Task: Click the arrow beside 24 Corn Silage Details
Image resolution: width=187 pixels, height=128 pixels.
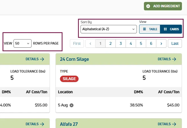Action: pos(174,59)
